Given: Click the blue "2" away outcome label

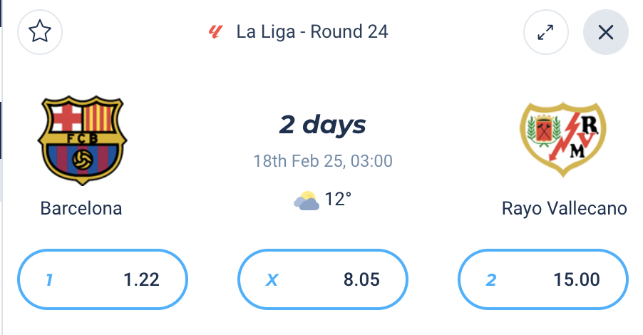Looking at the screenshot, I should point(490,280).
